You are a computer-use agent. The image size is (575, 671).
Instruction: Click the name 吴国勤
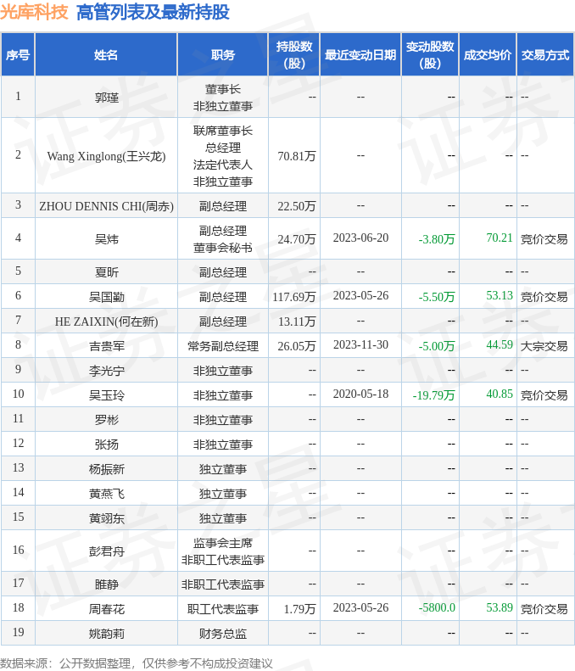tap(107, 297)
